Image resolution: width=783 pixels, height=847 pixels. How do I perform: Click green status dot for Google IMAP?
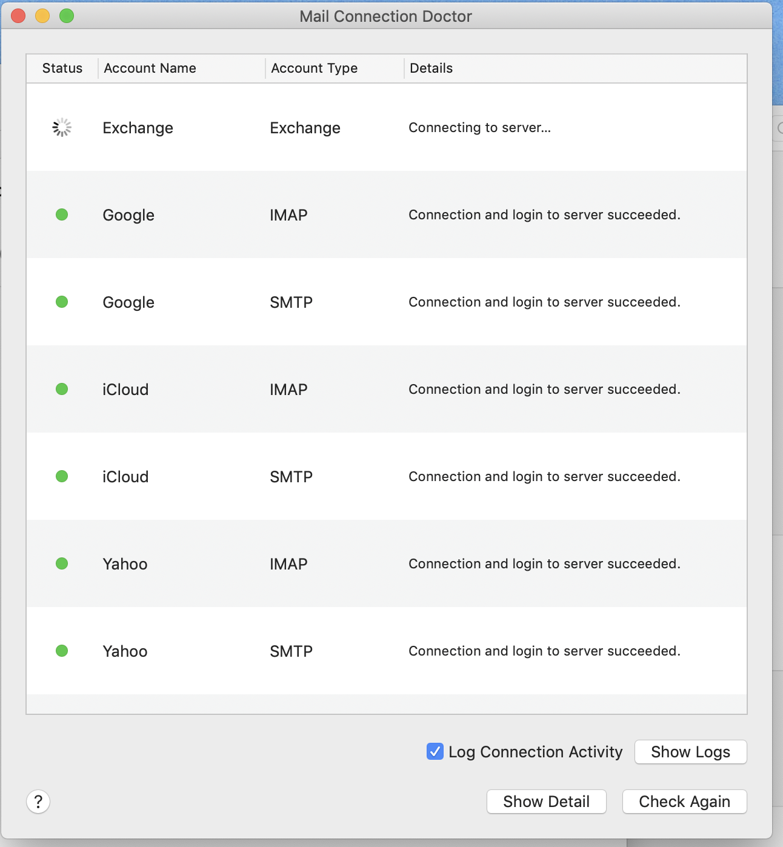62,214
